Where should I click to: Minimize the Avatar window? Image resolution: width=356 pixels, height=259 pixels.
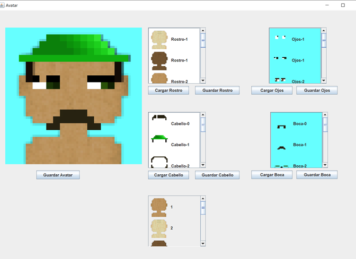[327, 5]
